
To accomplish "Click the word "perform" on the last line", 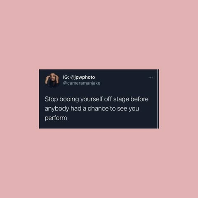I will tap(56, 118).
